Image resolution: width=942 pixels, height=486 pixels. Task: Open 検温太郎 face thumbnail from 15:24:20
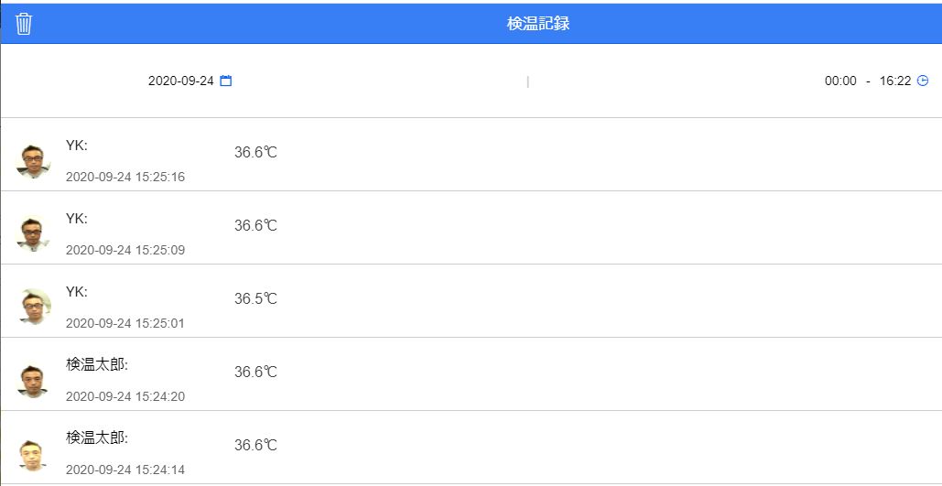tap(33, 380)
